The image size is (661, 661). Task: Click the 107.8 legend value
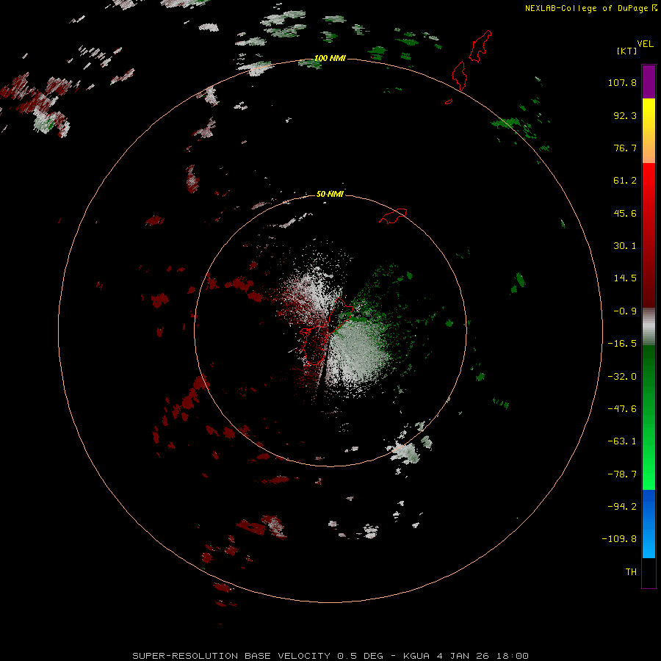point(622,82)
